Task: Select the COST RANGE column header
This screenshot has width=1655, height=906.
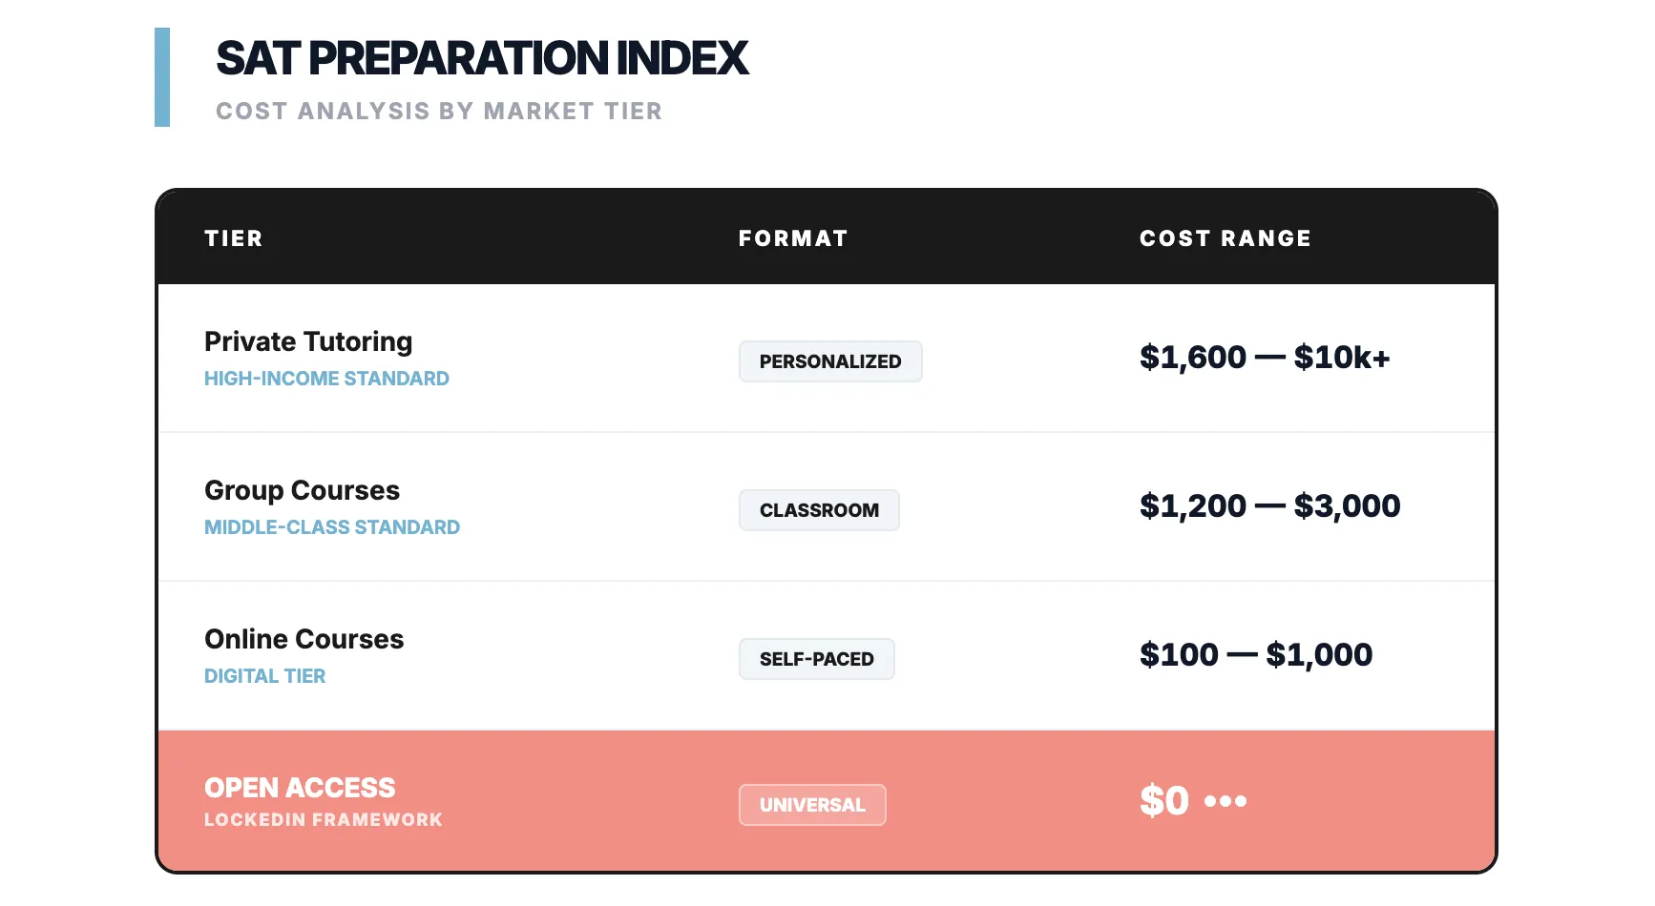Action: point(1226,238)
